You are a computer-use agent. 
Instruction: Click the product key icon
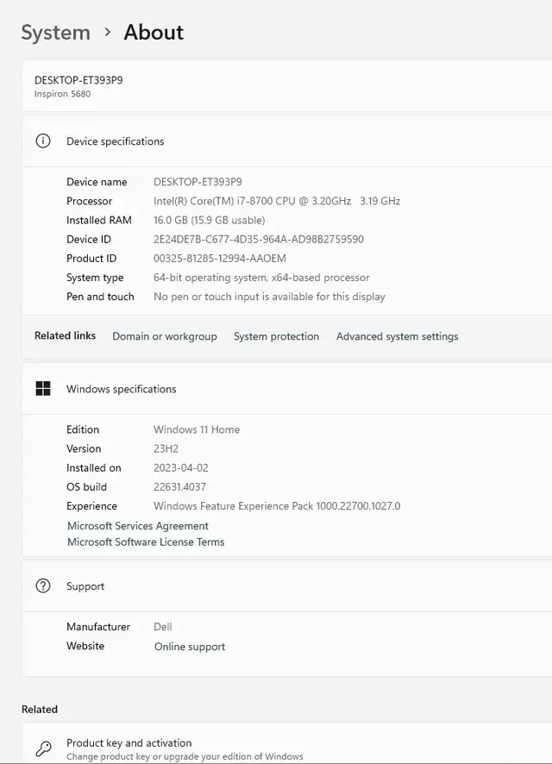coord(43,748)
